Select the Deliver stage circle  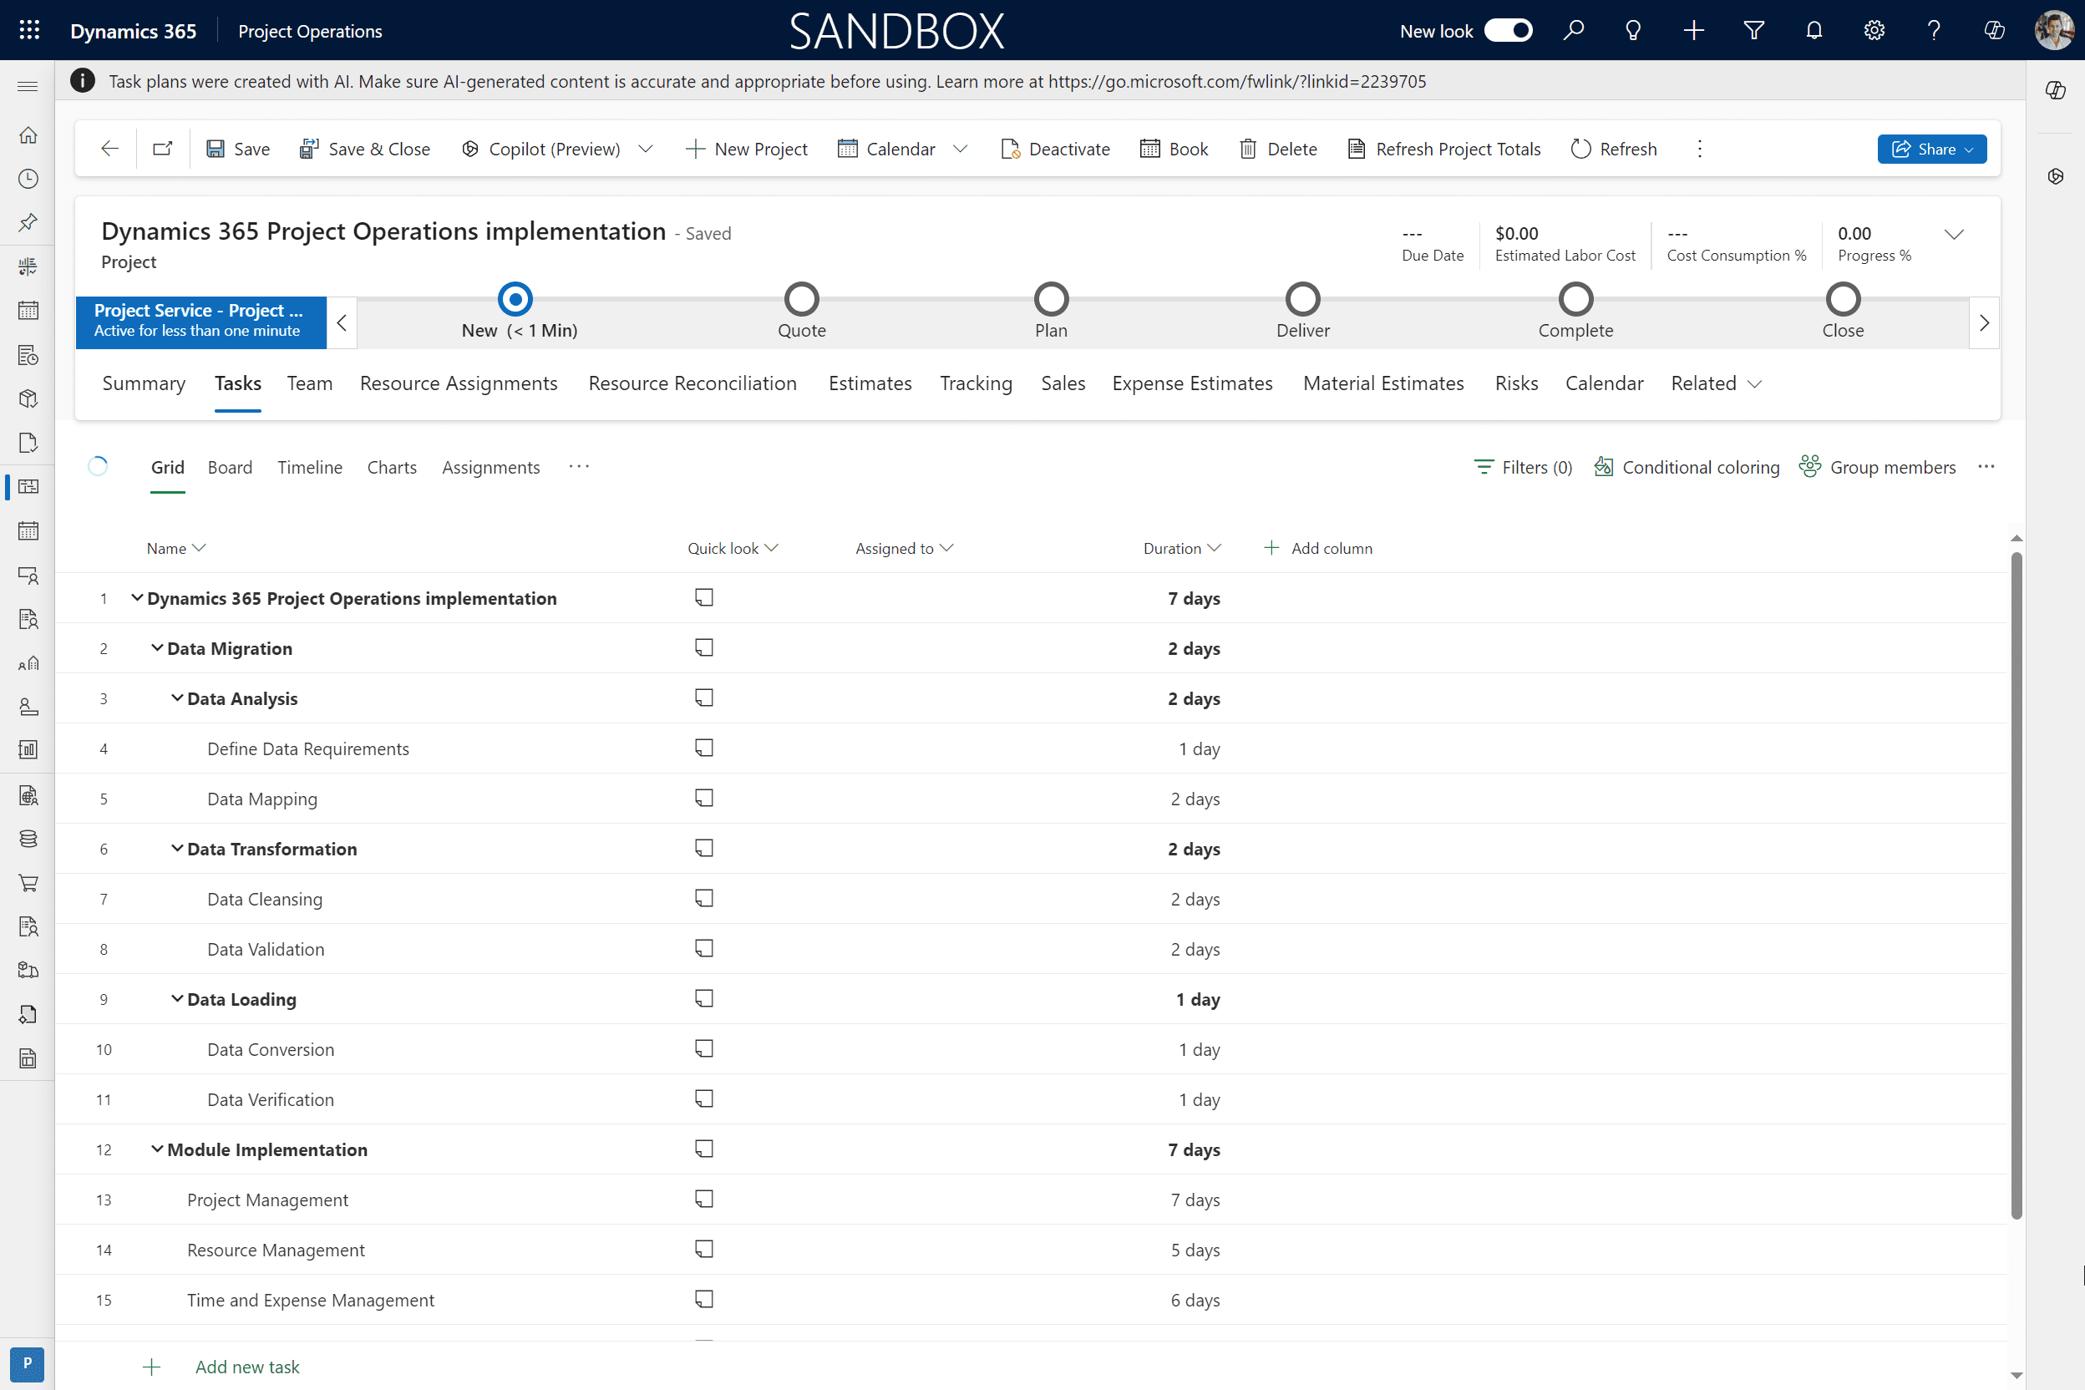1303,300
